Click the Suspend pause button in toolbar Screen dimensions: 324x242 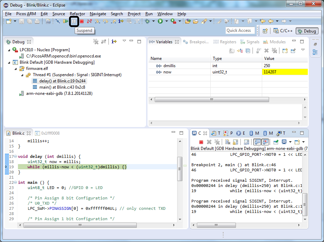click(74, 21)
